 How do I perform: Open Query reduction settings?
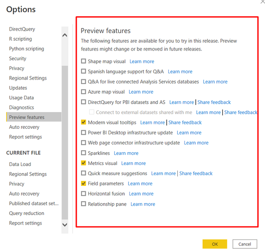(26, 213)
